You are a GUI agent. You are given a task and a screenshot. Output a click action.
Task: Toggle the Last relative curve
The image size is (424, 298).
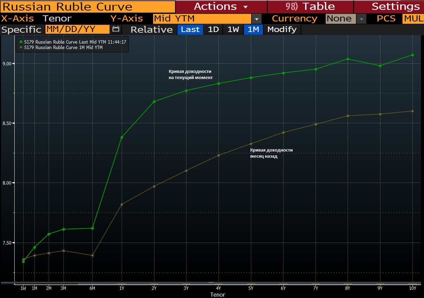[x=190, y=30]
